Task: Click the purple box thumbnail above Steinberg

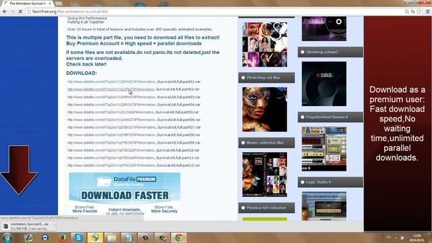Action: tap(324, 28)
